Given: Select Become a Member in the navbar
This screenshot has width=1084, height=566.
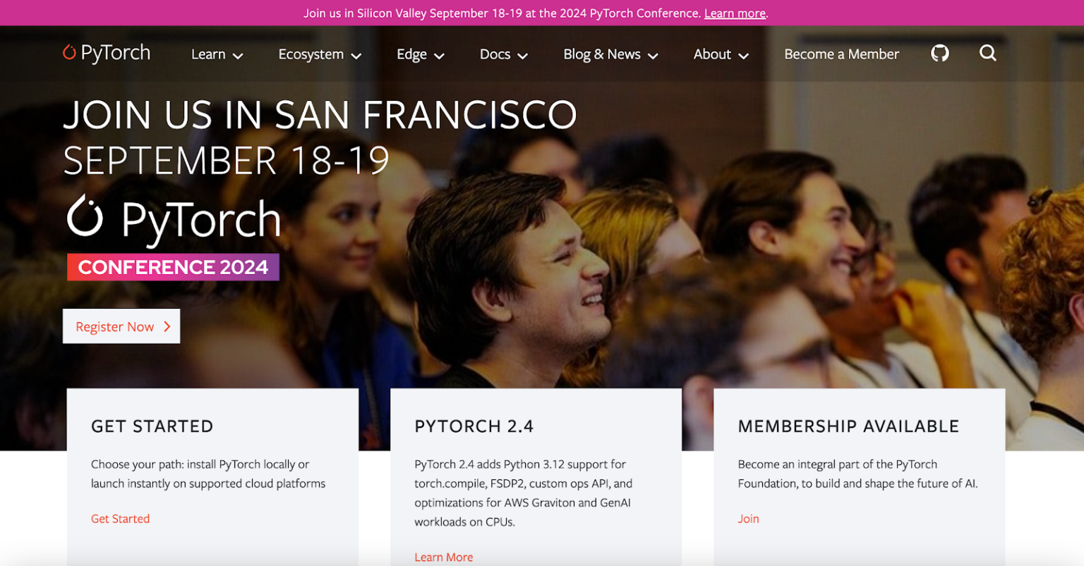Looking at the screenshot, I should pyautogui.click(x=841, y=54).
